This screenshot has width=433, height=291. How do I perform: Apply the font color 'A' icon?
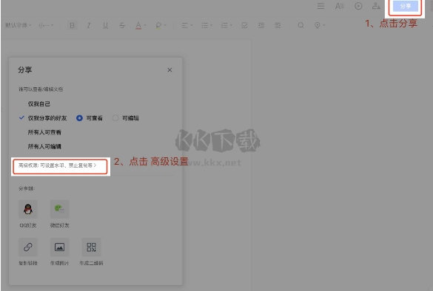point(138,25)
